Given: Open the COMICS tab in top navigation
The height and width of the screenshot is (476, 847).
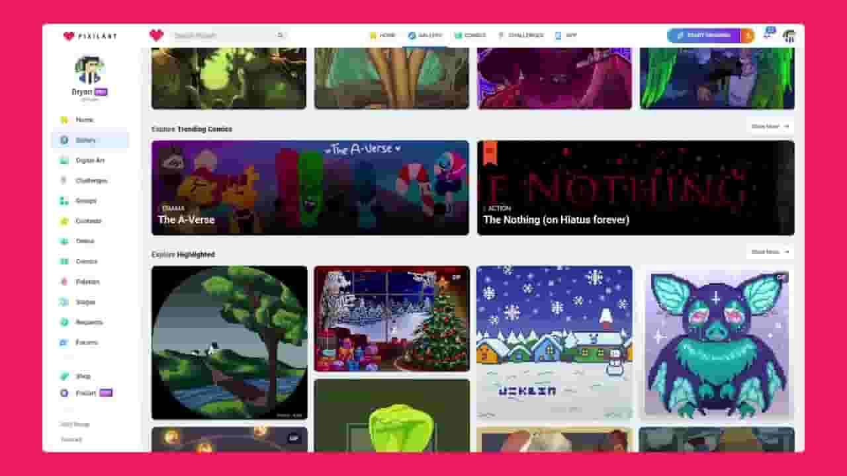Looking at the screenshot, I should 470,36.
